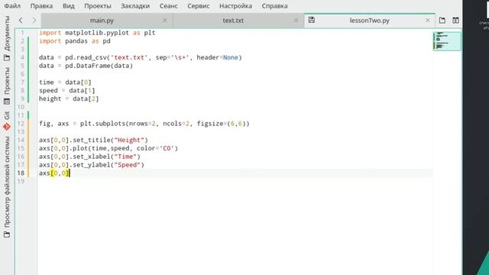Close the main.py tab
The image size is (489, 275).
tap(165, 21)
